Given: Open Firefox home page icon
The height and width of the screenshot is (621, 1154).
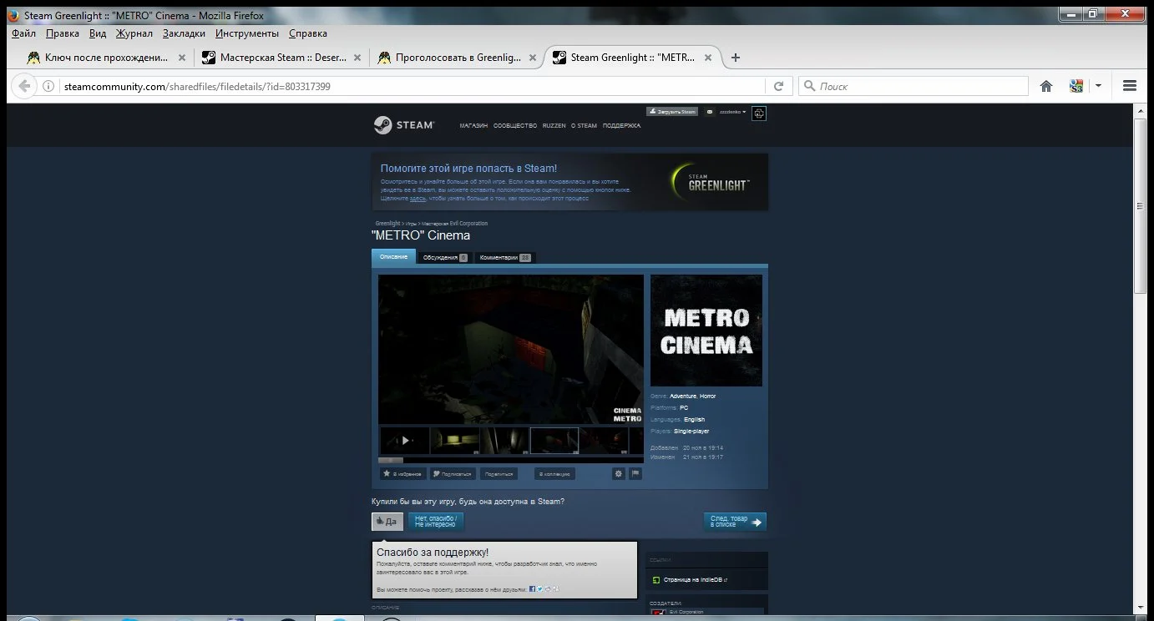Looking at the screenshot, I should (1045, 86).
